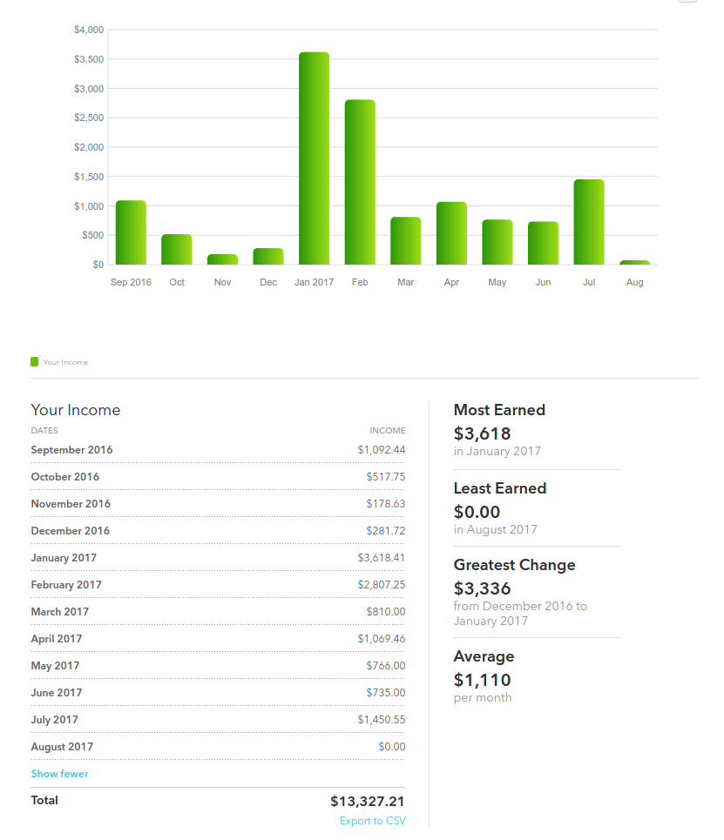724x840 pixels.
Task: Click the $4,000 axis label
Action: [89, 30]
